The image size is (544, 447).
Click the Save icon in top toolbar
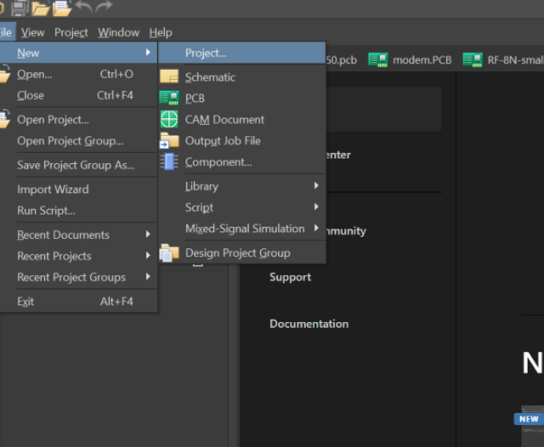[19, 8]
